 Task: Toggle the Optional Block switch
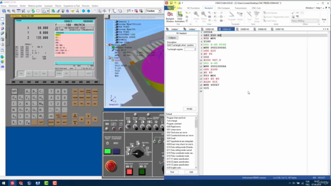coord(136,127)
